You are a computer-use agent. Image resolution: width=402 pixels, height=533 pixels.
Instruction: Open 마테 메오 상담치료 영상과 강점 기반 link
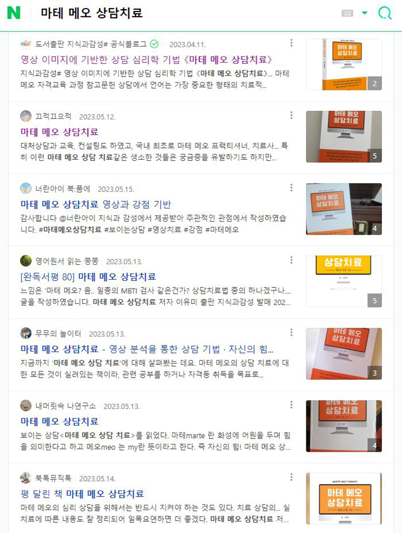click(x=96, y=204)
